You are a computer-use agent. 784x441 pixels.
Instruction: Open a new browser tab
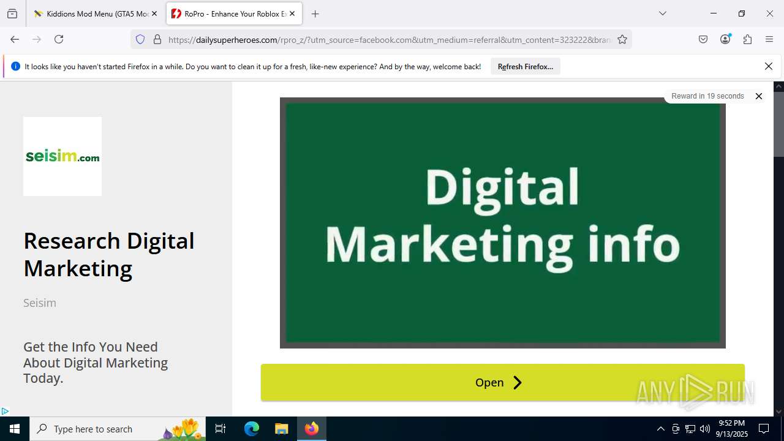315,13
